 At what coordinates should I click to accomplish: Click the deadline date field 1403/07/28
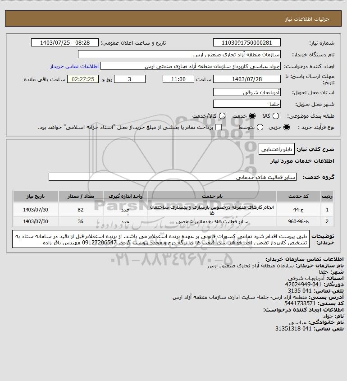(x=247, y=79)
